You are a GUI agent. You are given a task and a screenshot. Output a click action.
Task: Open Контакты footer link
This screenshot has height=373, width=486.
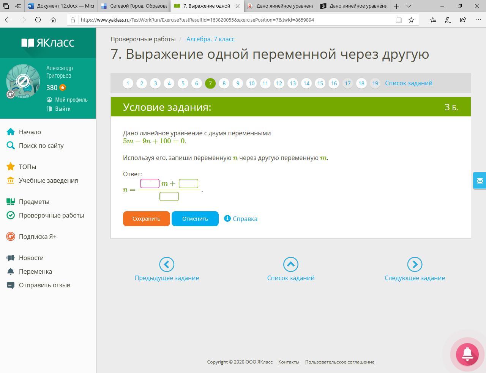click(289, 362)
